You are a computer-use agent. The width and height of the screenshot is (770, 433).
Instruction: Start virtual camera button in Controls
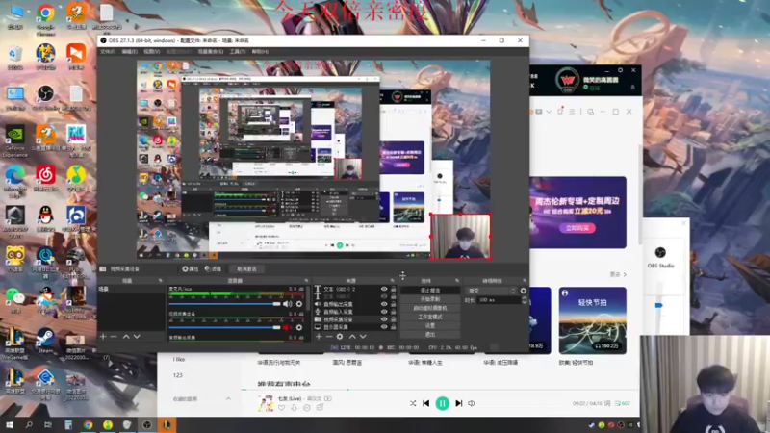point(430,308)
